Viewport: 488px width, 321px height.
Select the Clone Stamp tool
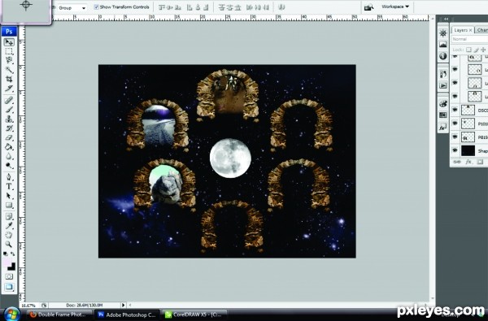(9, 119)
